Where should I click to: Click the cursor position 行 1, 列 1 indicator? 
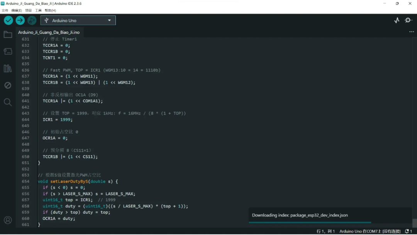pyautogui.click(x=325, y=231)
